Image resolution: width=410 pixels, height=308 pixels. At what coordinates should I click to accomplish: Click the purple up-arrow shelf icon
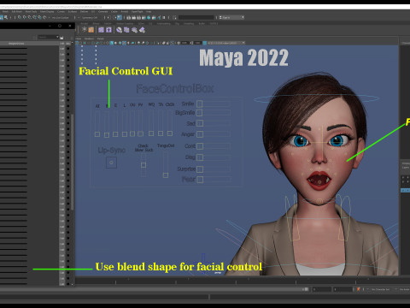pyautogui.click(x=108, y=30)
